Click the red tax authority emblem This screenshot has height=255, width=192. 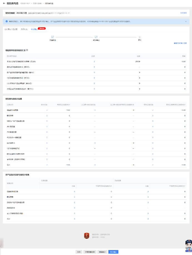point(87,236)
